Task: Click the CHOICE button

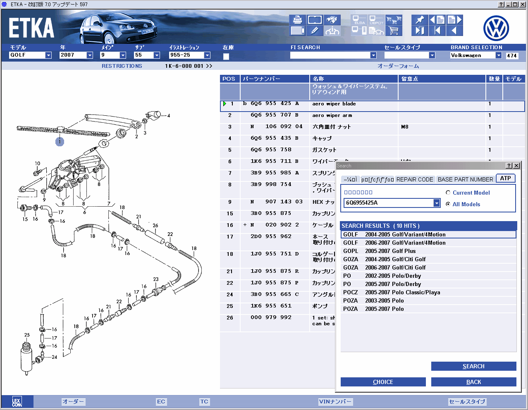Action: [383, 382]
